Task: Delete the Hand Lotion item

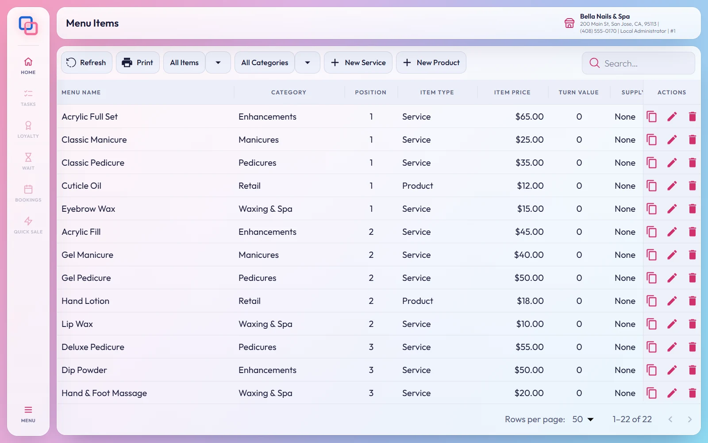Action: (693, 301)
